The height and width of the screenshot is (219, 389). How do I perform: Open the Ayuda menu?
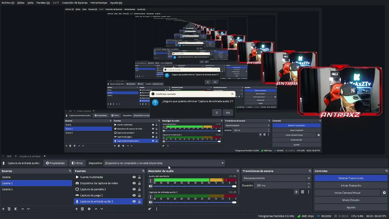116,3
